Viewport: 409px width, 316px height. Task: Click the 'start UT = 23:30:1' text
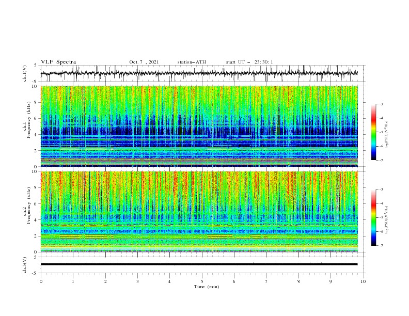[249, 62]
